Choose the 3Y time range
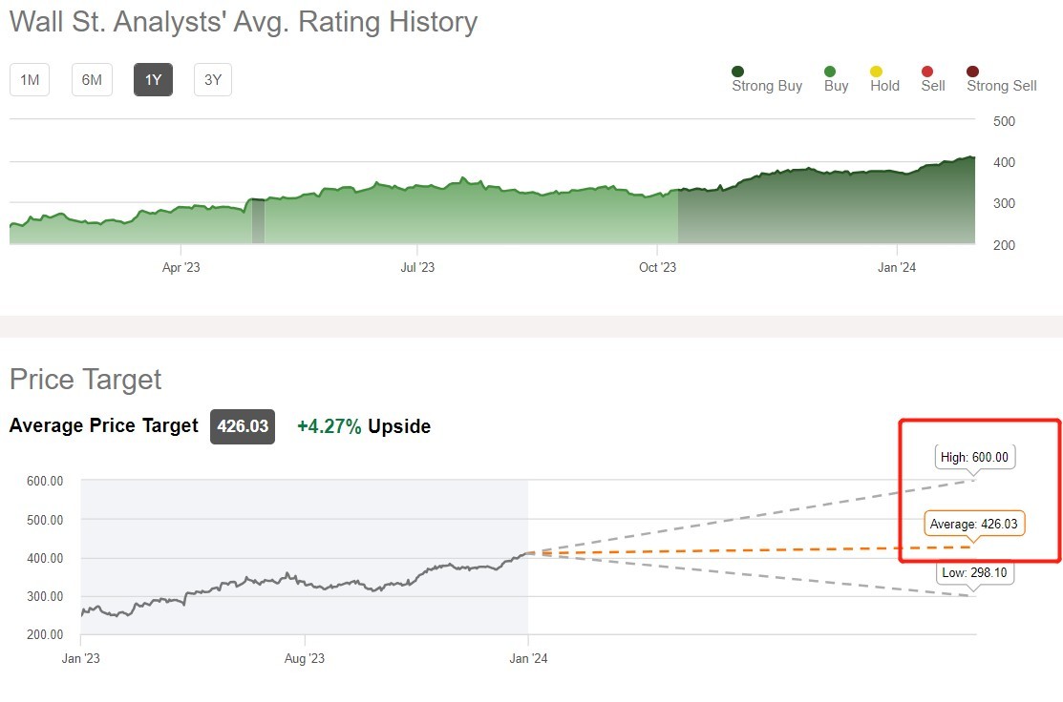This screenshot has width=1063, height=702. tap(213, 80)
